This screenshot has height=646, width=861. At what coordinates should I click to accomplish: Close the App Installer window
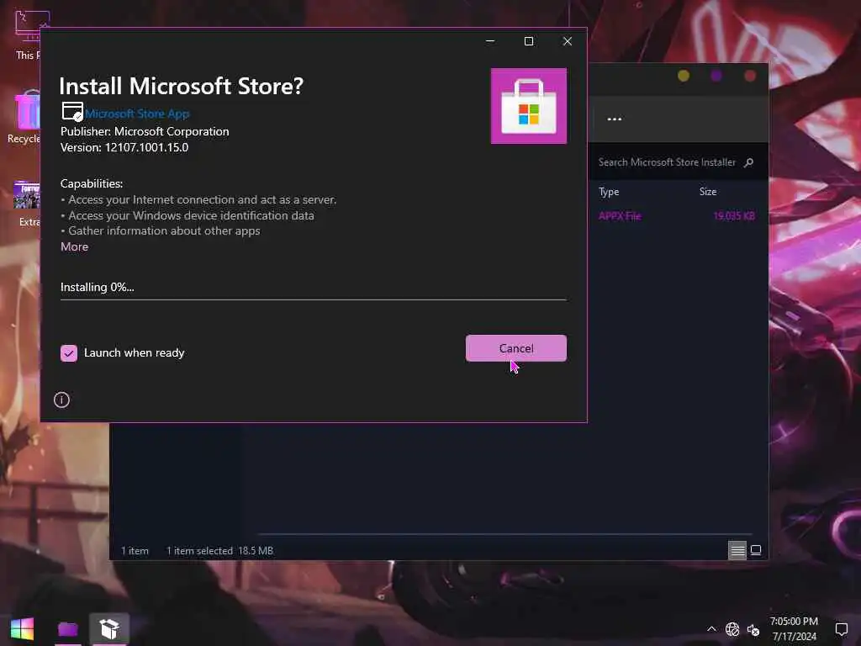568,41
